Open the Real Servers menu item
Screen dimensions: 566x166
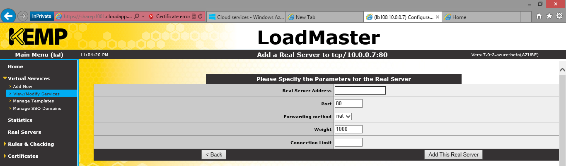[x=24, y=132]
